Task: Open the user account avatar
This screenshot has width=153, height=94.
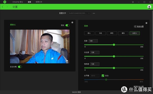Action: pyautogui.click(x=149, y=7)
